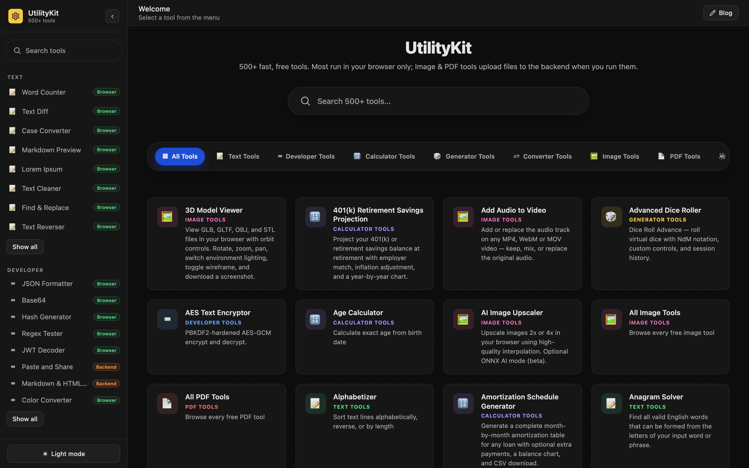Show all Text tools in sidebar
749x468 pixels.
click(25, 247)
